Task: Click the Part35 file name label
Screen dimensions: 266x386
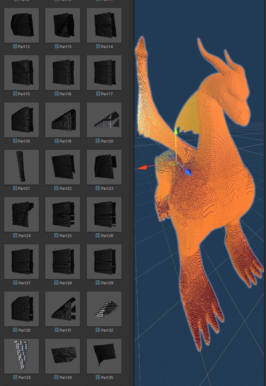Action: pos(107,377)
